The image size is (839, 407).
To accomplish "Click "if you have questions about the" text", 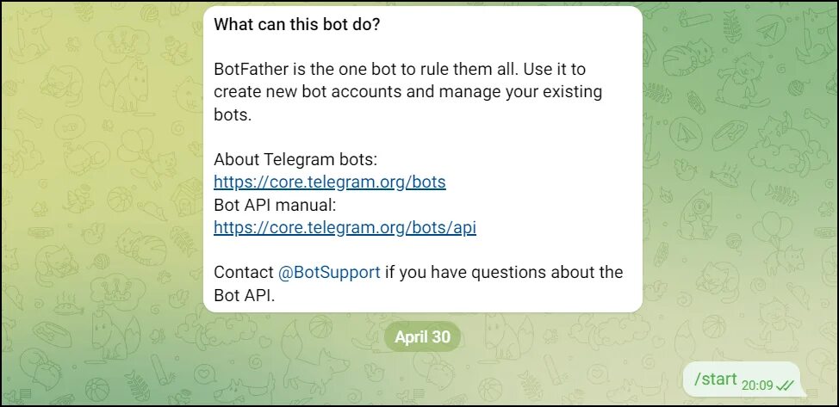I will [x=504, y=272].
